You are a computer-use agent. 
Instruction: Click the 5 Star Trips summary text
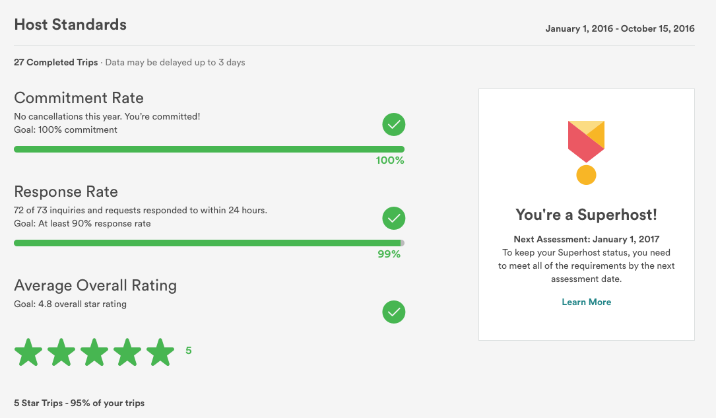(x=79, y=403)
